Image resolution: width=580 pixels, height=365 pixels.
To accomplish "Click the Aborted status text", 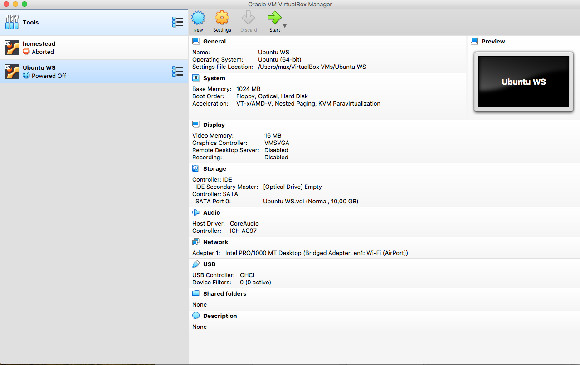I will [43, 52].
